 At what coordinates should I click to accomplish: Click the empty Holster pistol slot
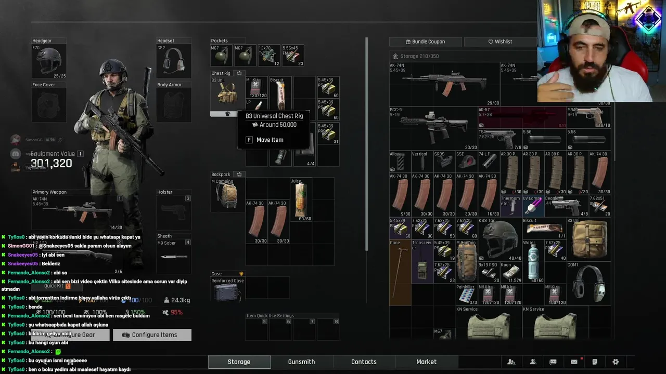pyautogui.click(x=174, y=213)
